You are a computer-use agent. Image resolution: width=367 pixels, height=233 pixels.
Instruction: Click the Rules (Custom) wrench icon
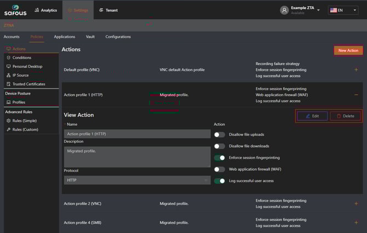(x=8, y=129)
